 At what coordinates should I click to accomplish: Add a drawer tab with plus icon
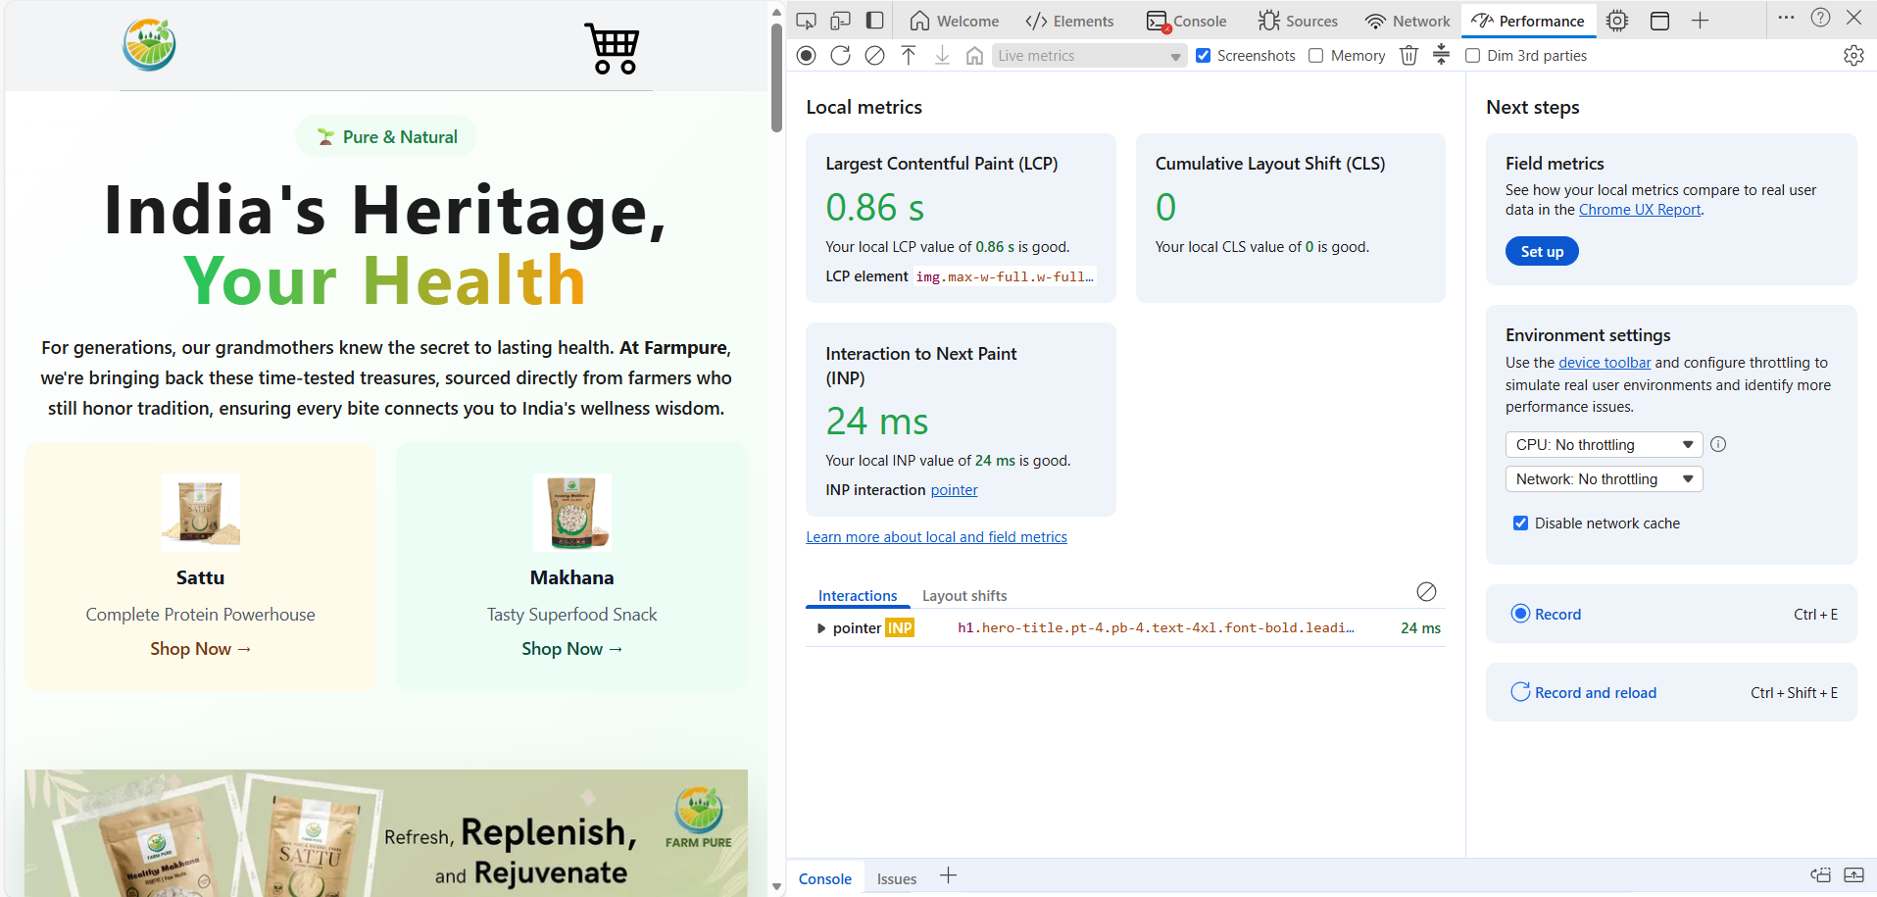point(948,875)
